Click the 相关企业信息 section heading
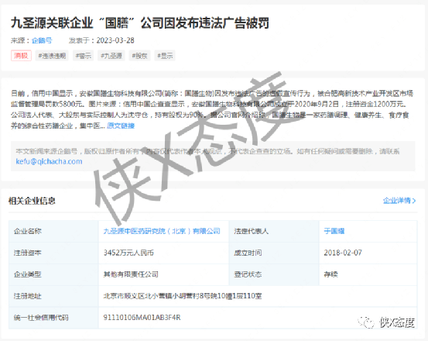The image size is (428, 341). click(32, 201)
